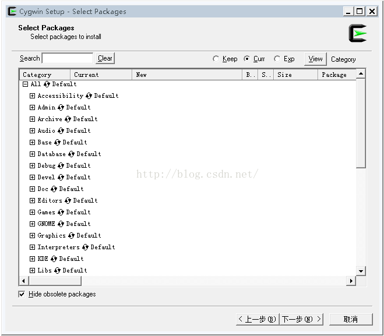
Task: Click the cycle icon in Accessibility row
Action: 89,96
